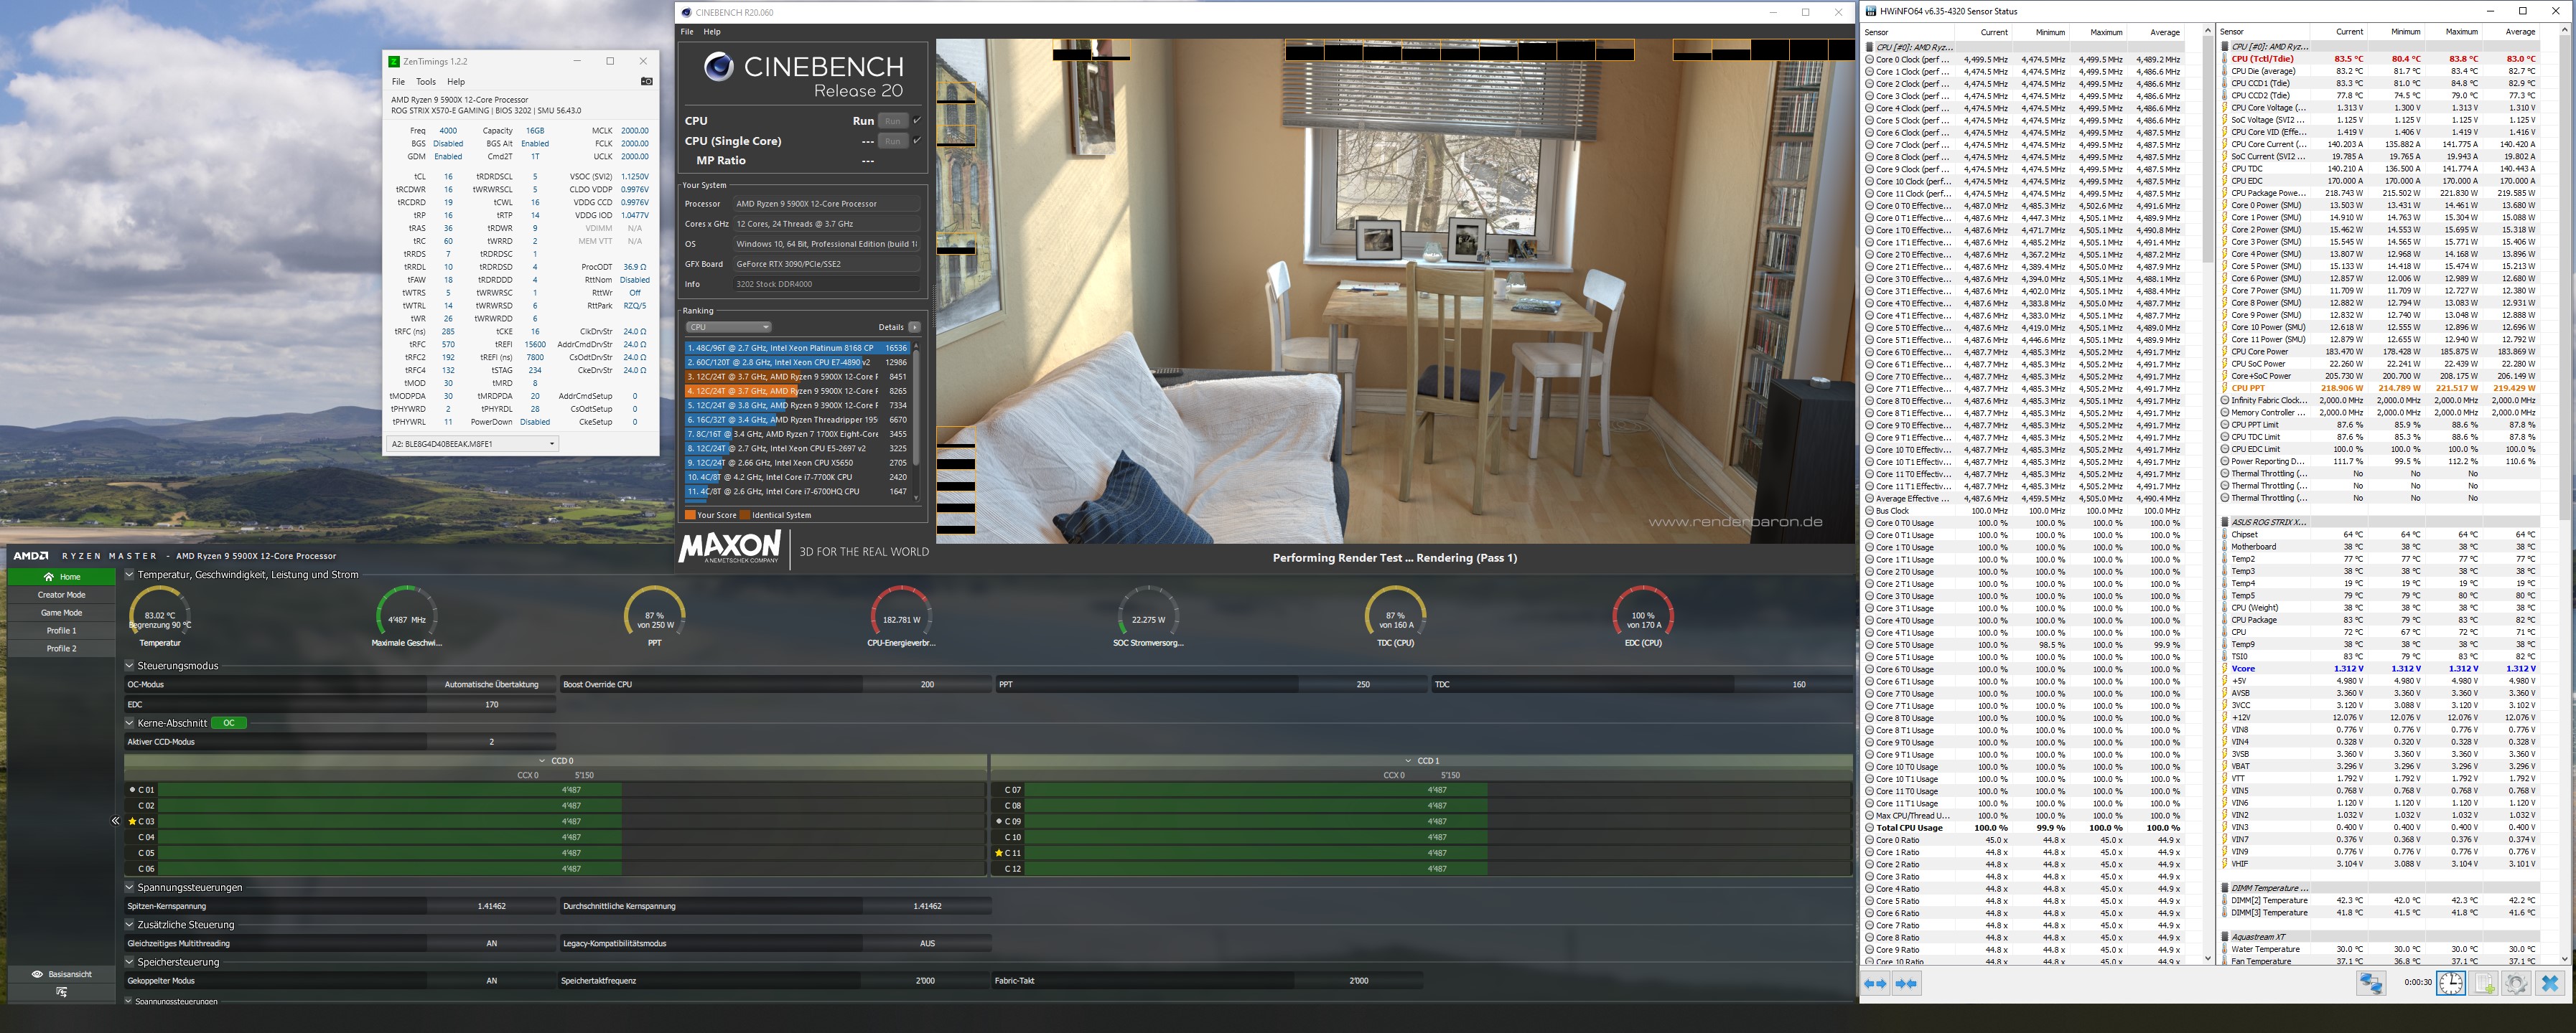This screenshot has height=1033, width=2576.
Task: Select Game Mode in Ryzen Master sidebar
Action: click(61, 613)
